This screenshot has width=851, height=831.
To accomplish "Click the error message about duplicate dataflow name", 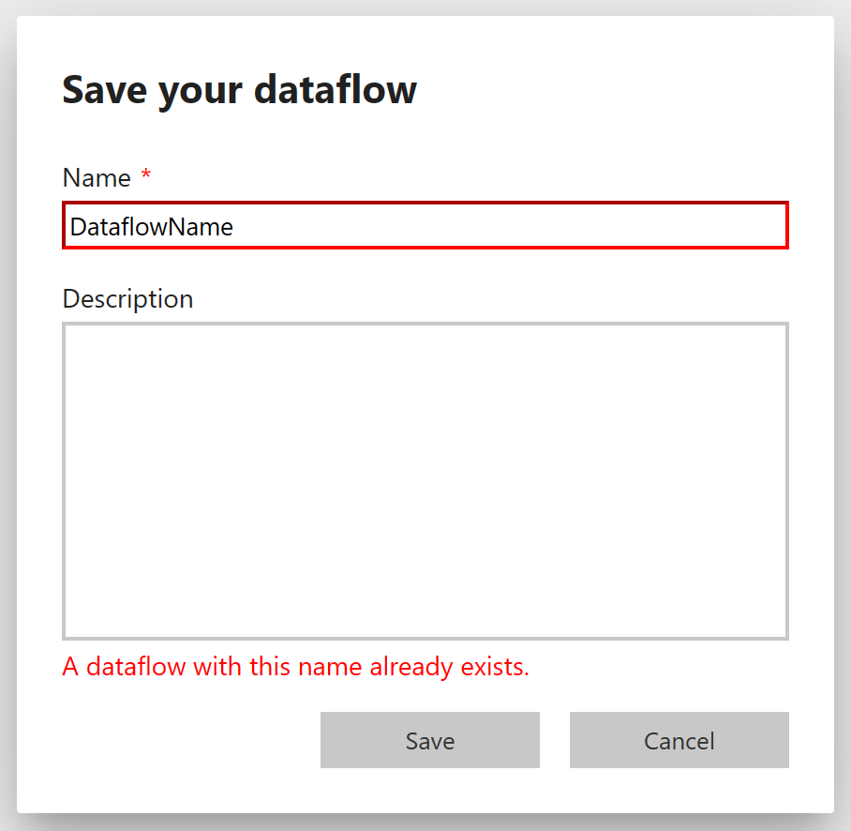I will 295,666.
